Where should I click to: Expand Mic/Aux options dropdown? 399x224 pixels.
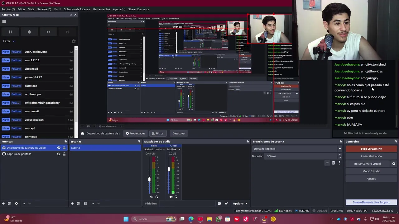(180, 149)
